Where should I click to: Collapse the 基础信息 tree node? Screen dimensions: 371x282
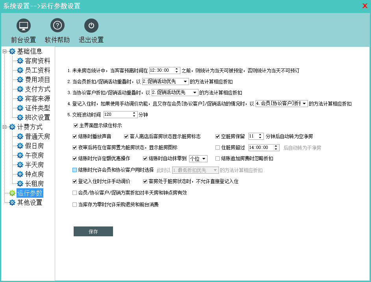point(4,52)
